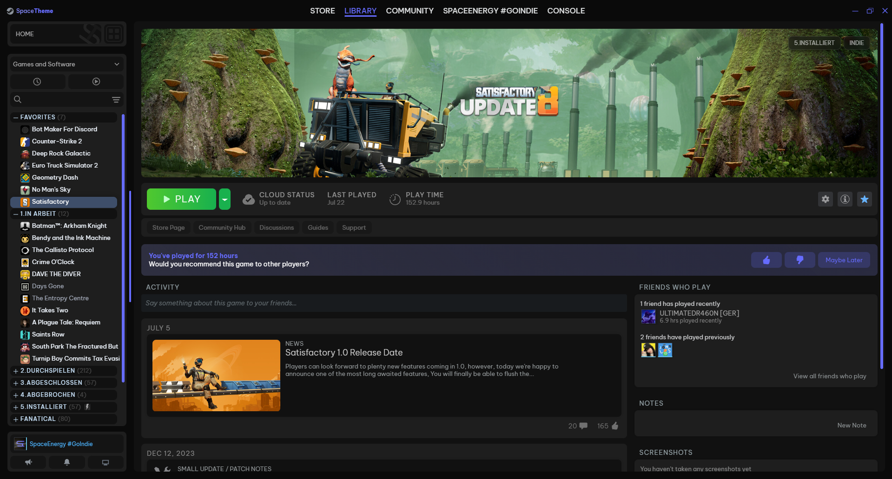
Task: Open the CONSOLE tab
Action: click(x=566, y=11)
